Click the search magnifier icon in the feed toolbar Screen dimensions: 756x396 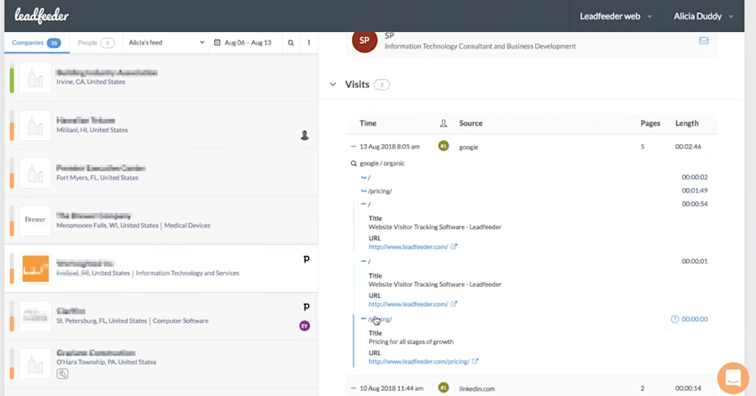291,43
